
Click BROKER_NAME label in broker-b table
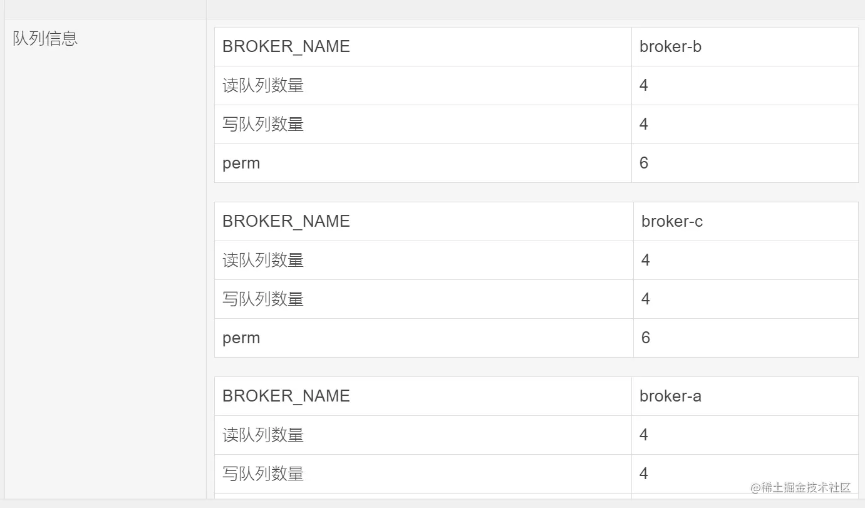click(286, 47)
